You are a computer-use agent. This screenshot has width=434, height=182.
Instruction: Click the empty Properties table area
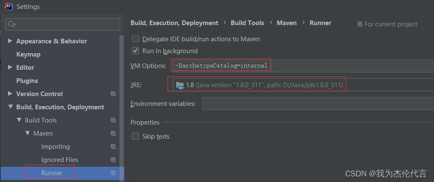[x=282, y=162]
